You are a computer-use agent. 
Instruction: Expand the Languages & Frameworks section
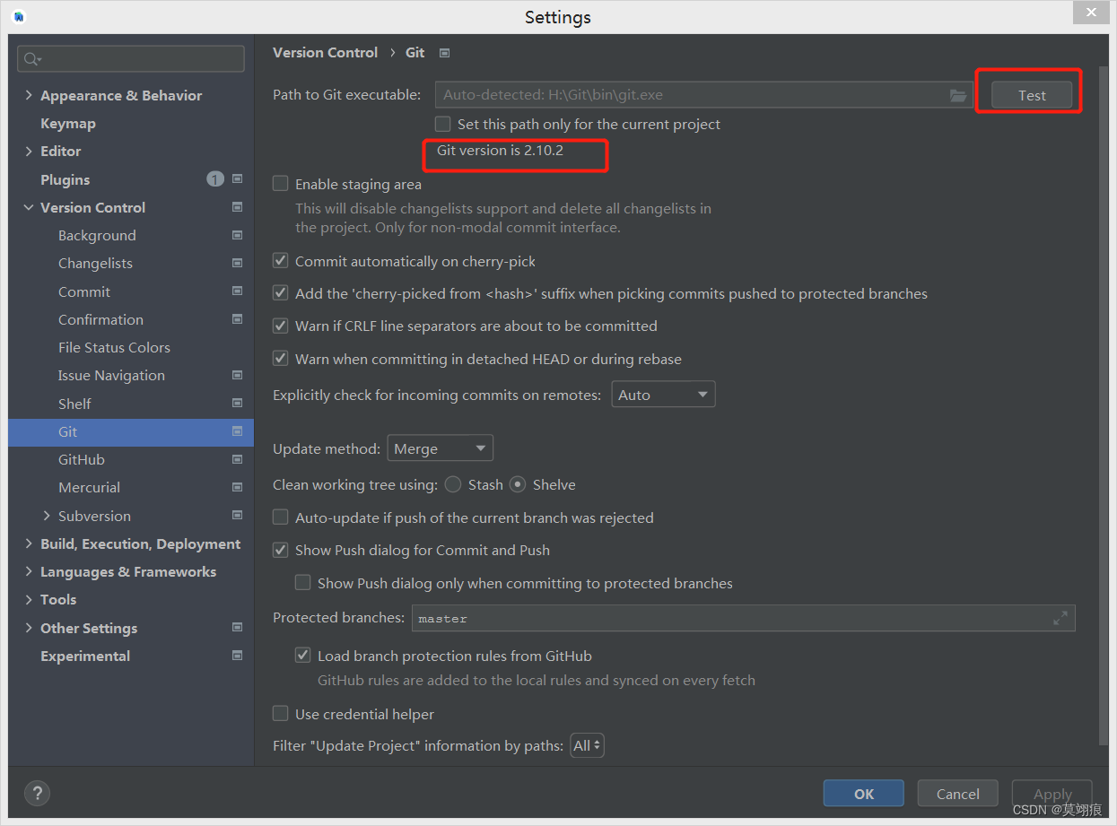[29, 571]
